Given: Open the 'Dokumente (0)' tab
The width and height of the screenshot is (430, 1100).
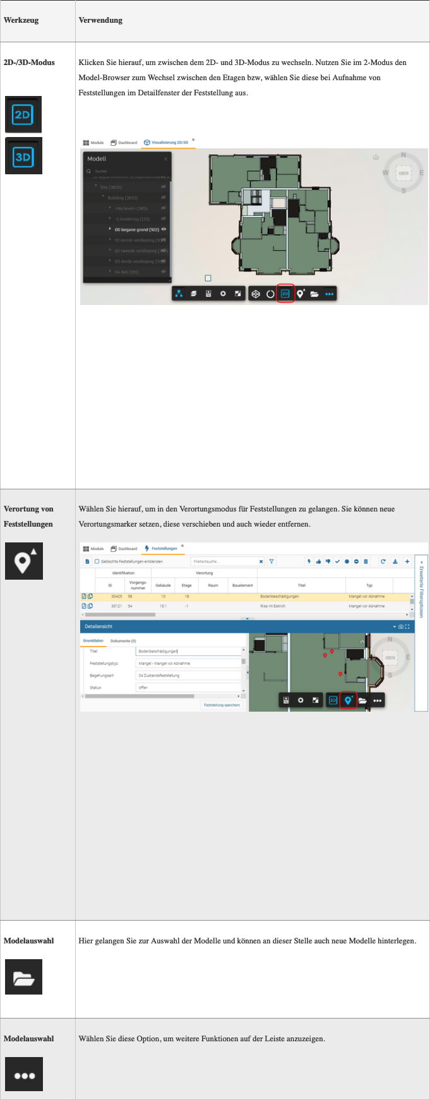Looking at the screenshot, I should pos(123,641).
